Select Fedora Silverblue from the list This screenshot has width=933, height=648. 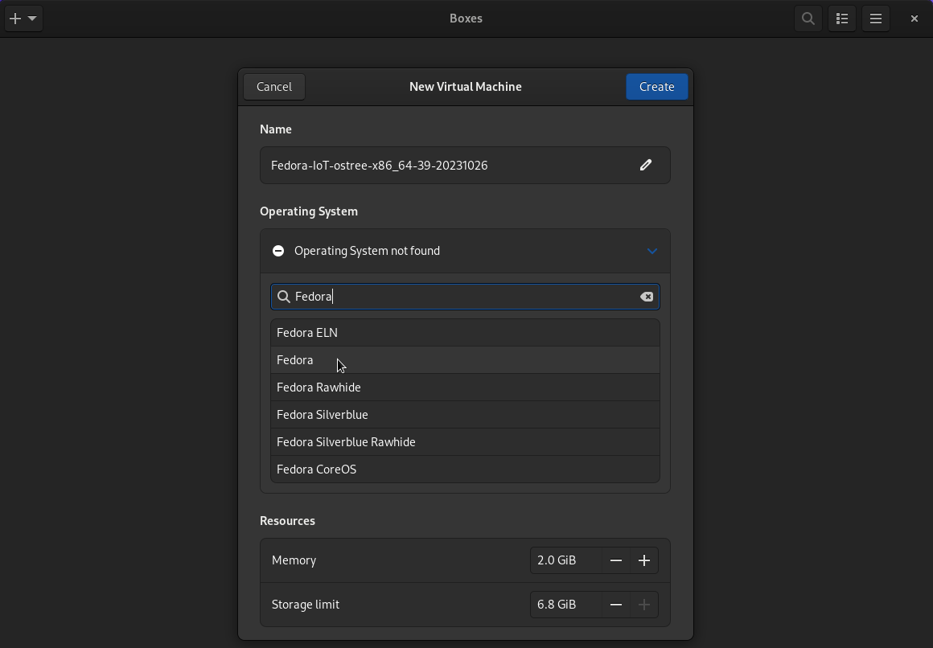pos(323,414)
